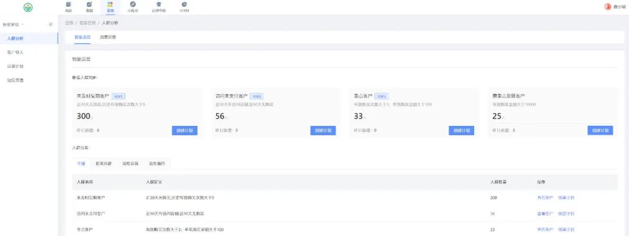Select 人群分析 in the left sidebar
This screenshot has width=629, height=236.
(16, 38)
